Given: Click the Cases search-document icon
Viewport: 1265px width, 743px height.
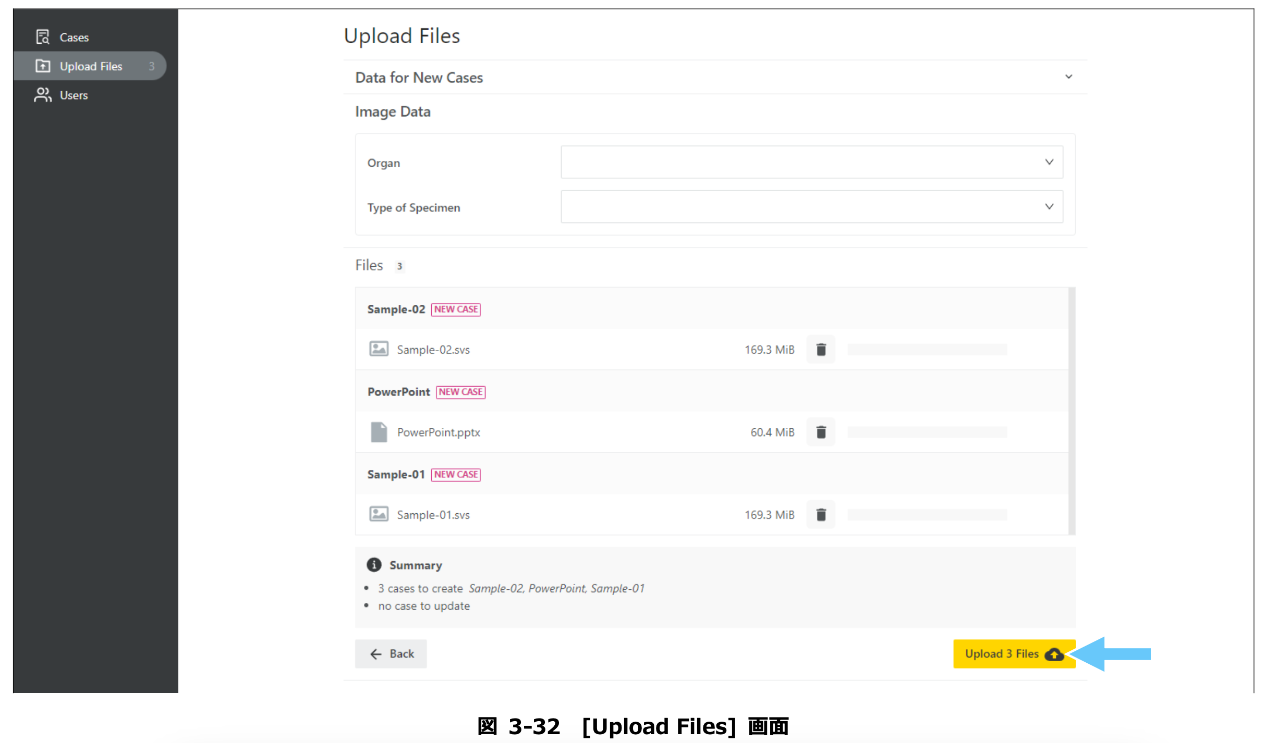Looking at the screenshot, I should click(43, 37).
